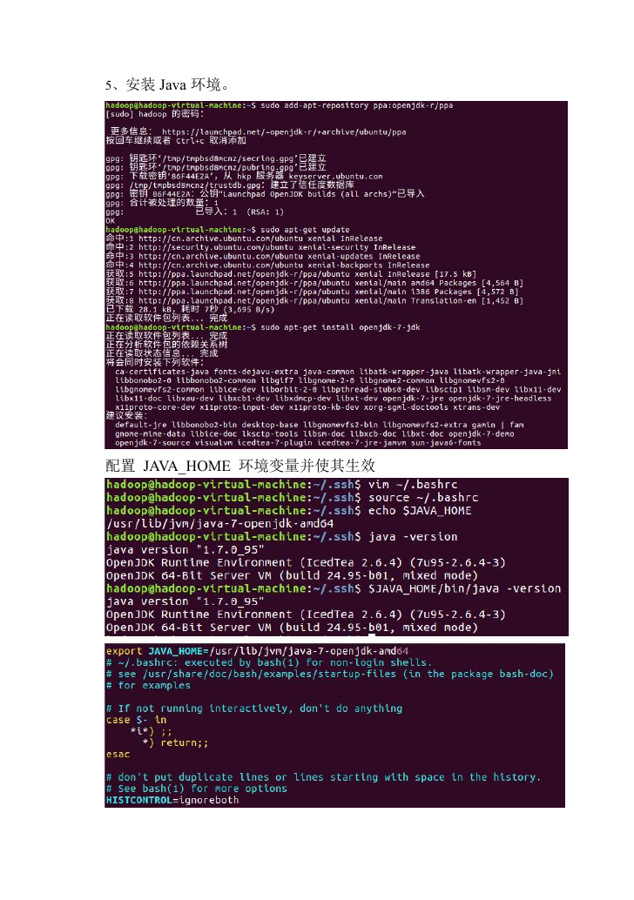This screenshot has width=634, height=900.
Task: Click the "export JAVA_HOME=" line in vim
Action: click(257, 651)
